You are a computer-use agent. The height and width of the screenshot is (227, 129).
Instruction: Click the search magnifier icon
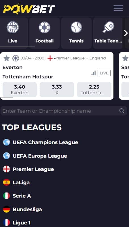[122, 111]
